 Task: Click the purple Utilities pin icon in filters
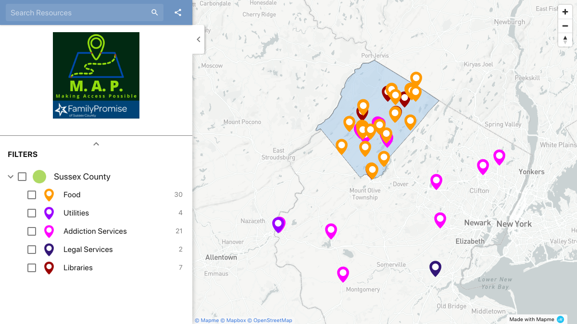49,213
